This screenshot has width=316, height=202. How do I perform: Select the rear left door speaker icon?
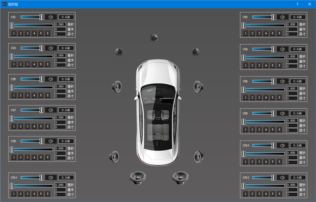pyautogui.click(x=114, y=157)
